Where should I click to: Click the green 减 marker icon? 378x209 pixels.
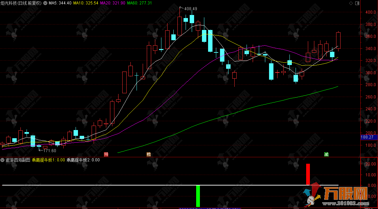326,155
